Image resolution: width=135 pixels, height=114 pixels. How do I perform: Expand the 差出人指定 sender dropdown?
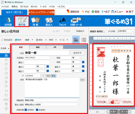(52, 105)
